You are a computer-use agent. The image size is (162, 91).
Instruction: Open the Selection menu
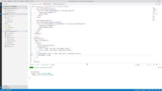coord(10,1)
